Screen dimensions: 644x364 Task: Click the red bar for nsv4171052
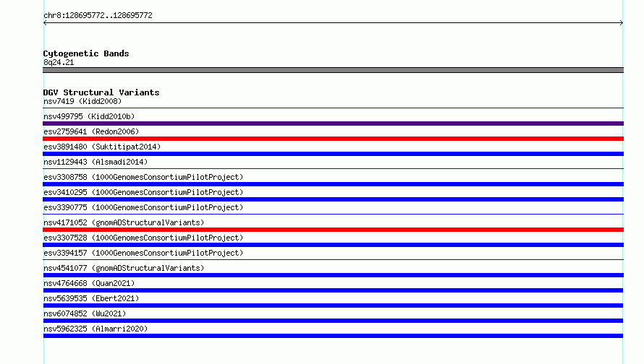tap(333, 230)
